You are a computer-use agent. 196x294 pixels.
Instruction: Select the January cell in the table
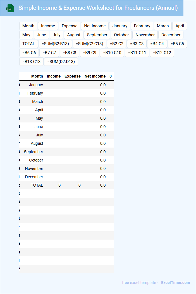[36, 85]
